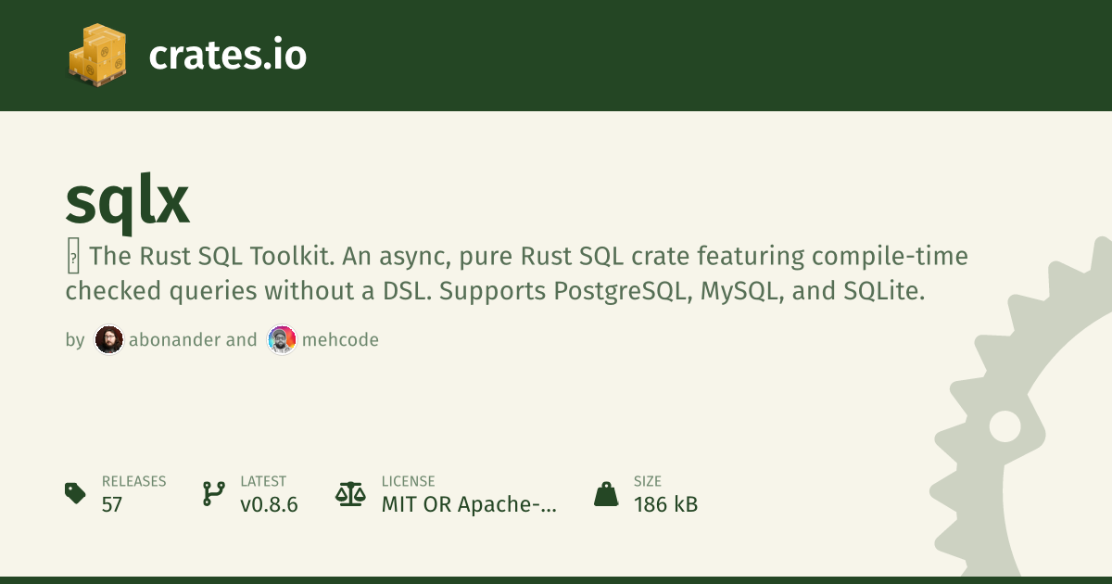The width and height of the screenshot is (1112, 584).
Task: Open the v0.8.6 version text
Action: (x=269, y=504)
